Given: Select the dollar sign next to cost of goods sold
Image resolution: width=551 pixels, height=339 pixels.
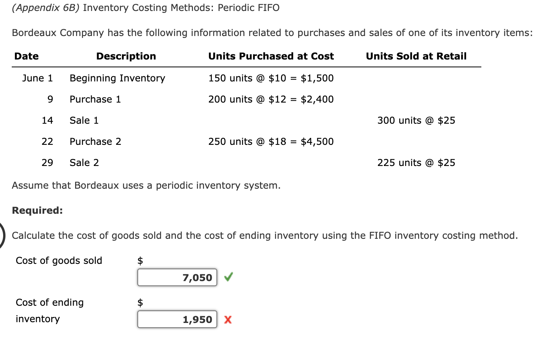Looking at the screenshot, I should [x=140, y=260].
